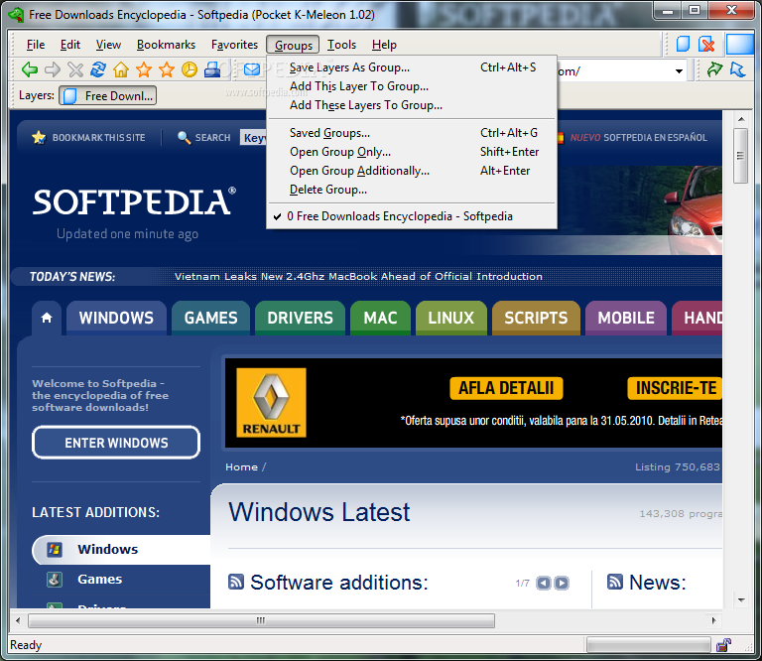Click the AFLA DETALII banner button
Image resolution: width=762 pixels, height=661 pixels.
(506, 388)
